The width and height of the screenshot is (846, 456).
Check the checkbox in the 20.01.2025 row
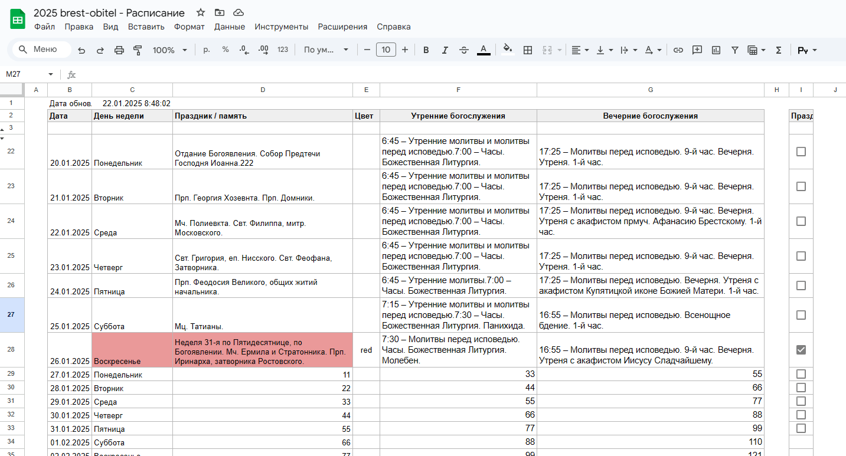(x=801, y=152)
